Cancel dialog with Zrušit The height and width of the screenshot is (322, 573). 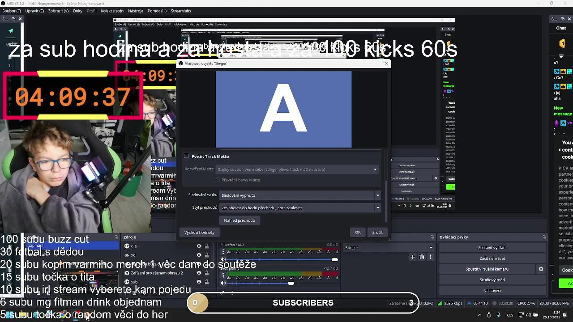[x=377, y=232]
